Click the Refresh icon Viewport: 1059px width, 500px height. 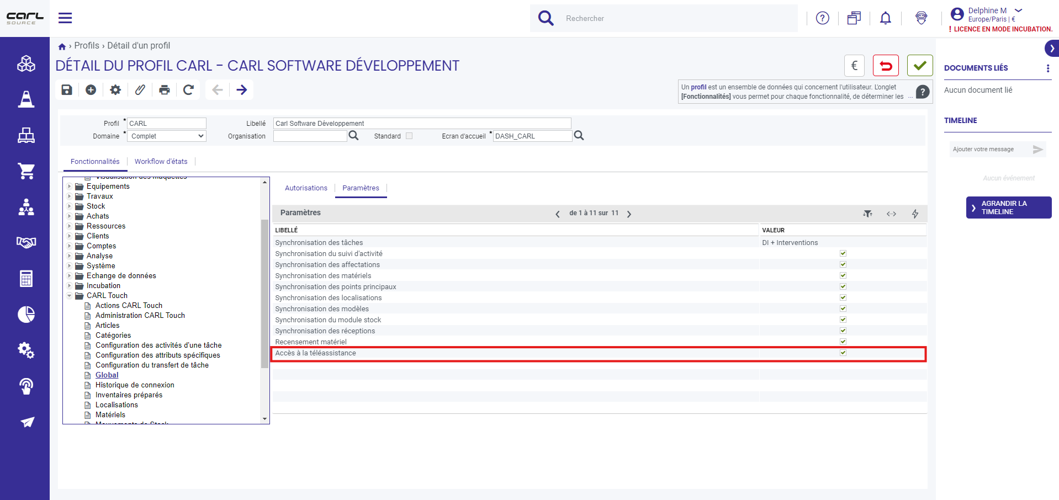tap(189, 90)
